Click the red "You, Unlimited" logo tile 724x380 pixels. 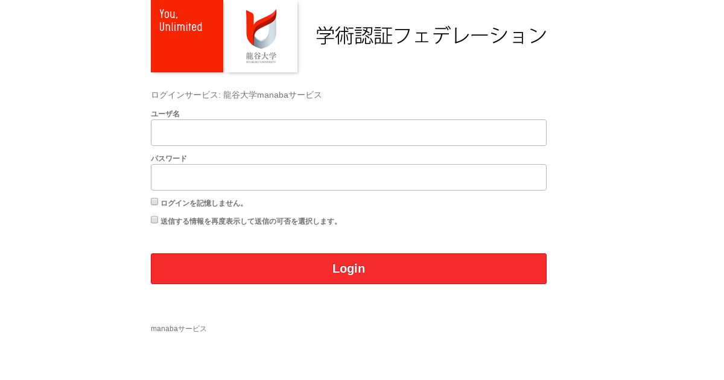pos(187,36)
